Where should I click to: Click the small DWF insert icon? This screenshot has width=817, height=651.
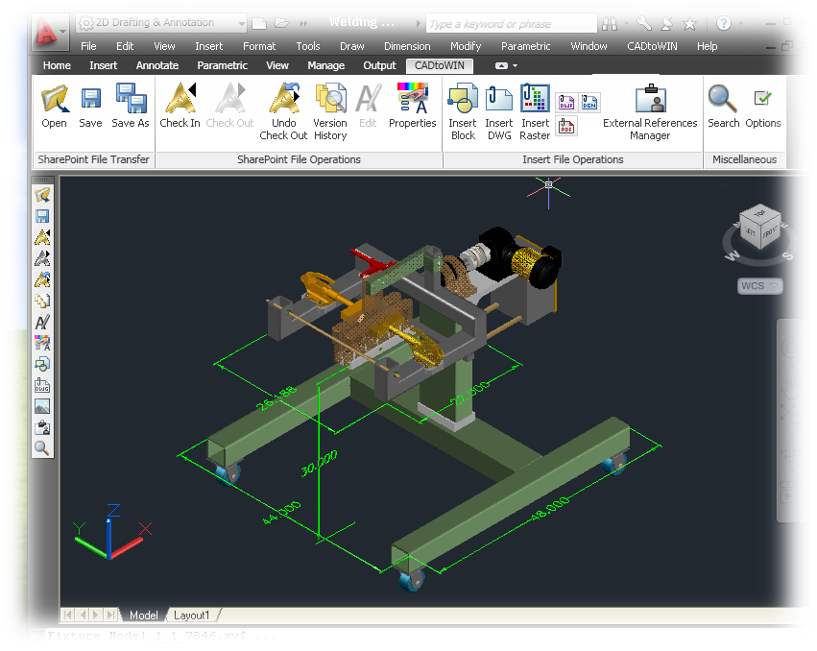pos(566,103)
